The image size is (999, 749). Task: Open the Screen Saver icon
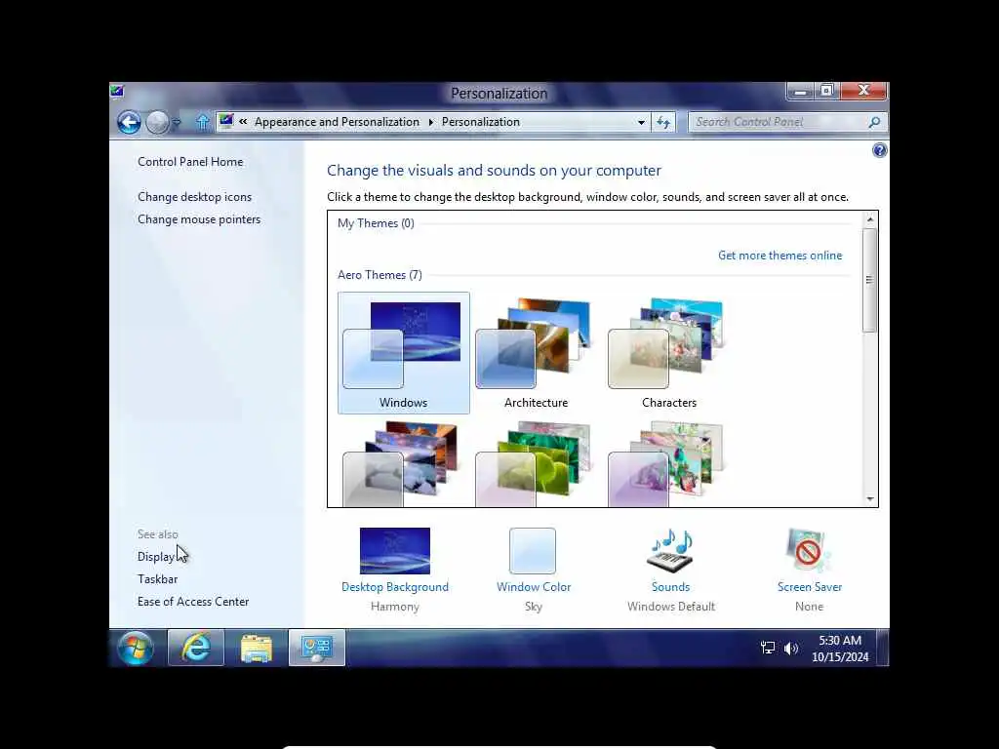[809, 550]
